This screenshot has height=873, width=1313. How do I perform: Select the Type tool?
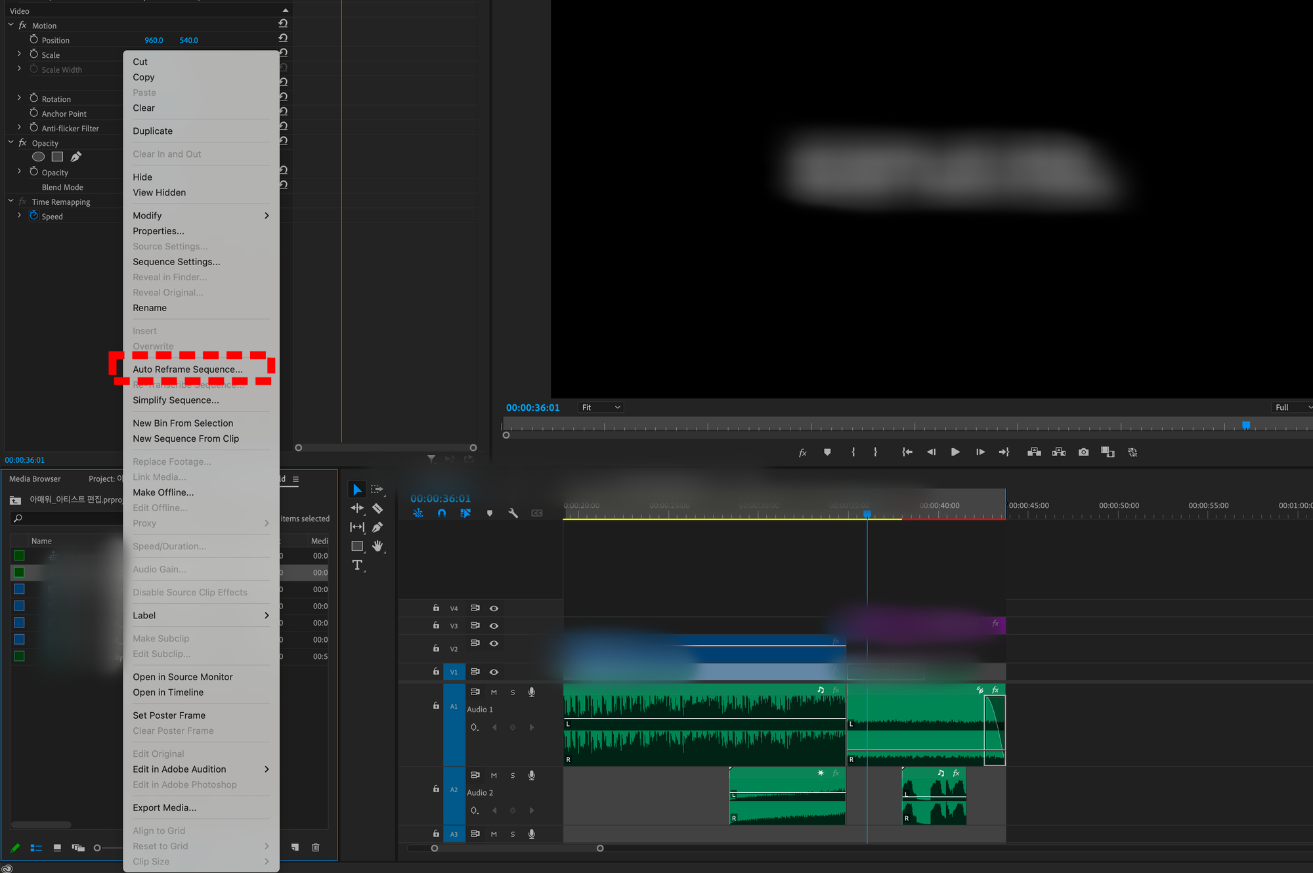tap(357, 565)
